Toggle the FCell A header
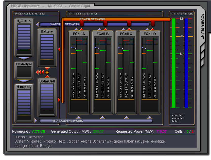The width and height of the screenshot is (211, 160). point(79,34)
